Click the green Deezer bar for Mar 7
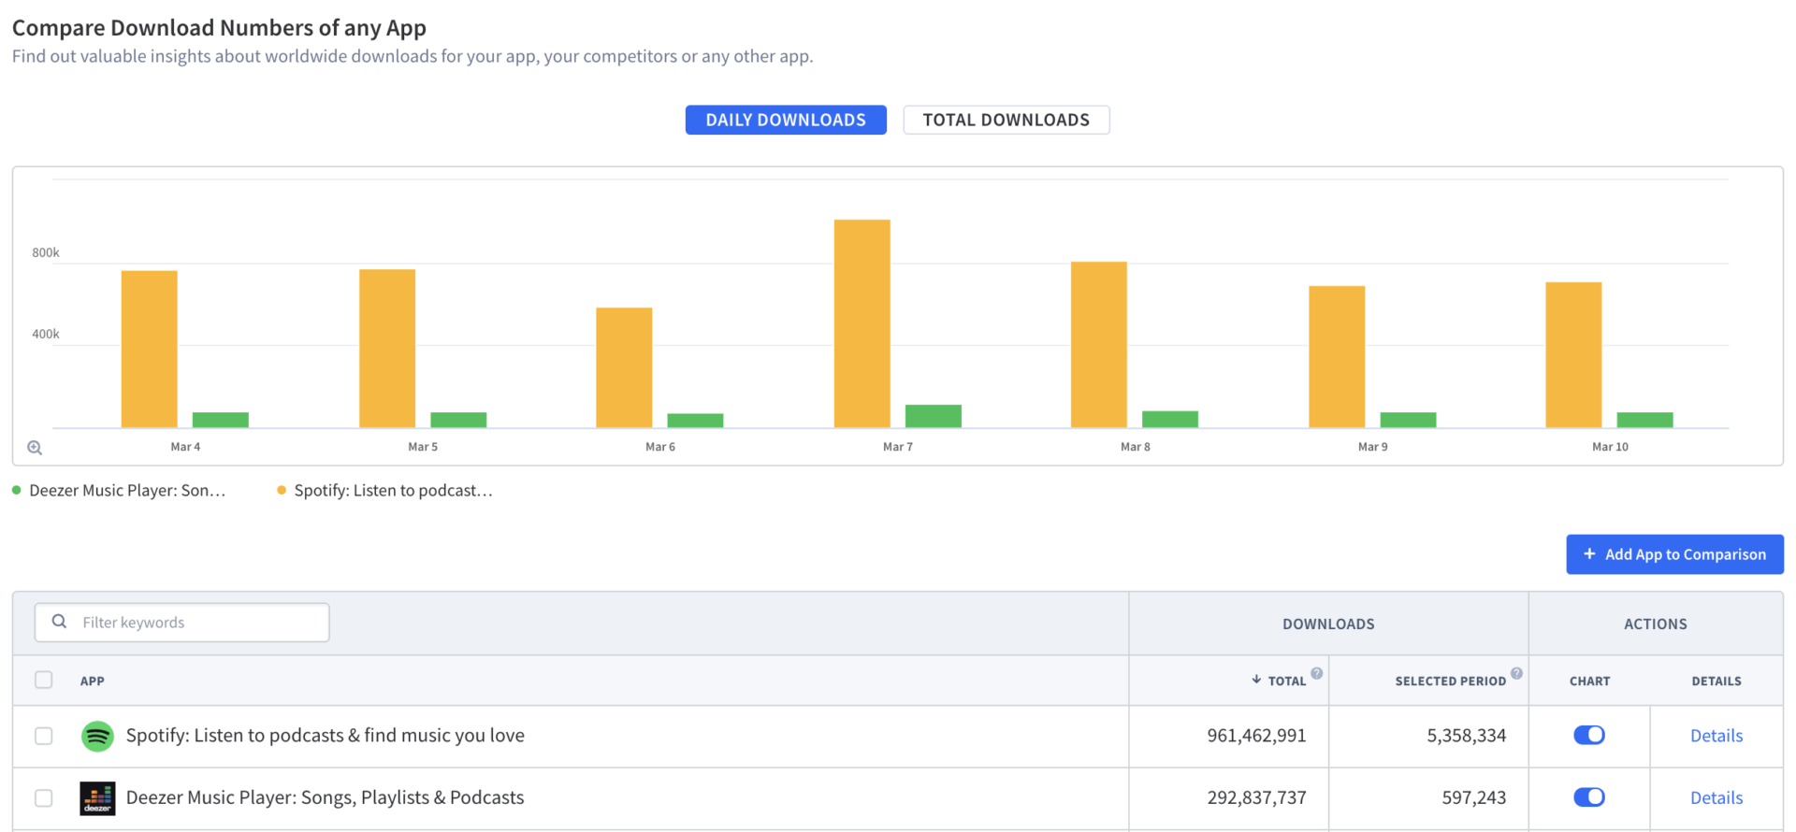 (934, 416)
